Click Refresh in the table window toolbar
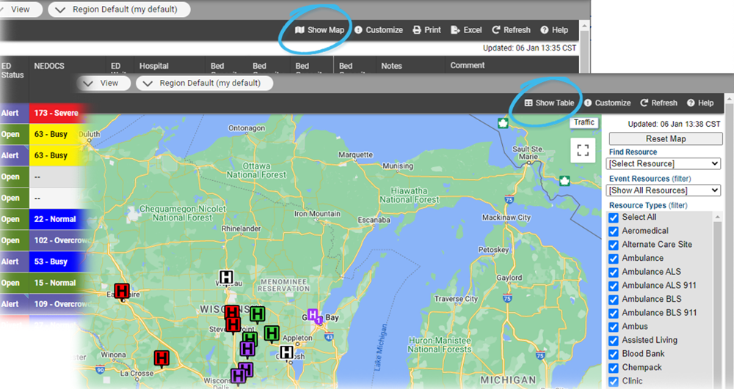The width and height of the screenshot is (734, 389). 511,30
